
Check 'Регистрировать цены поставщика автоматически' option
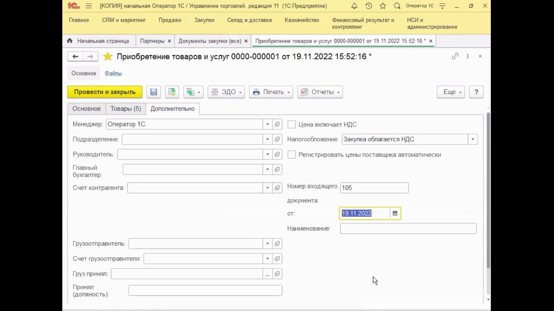pos(292,155)
